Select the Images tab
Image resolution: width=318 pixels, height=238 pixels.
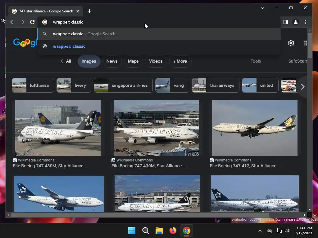tap(89, 61)
